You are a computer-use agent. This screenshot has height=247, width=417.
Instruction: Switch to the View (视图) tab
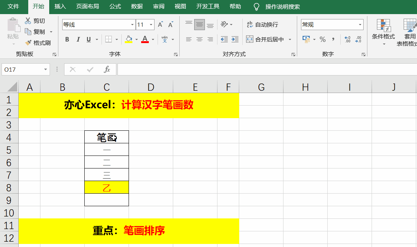tap(180, 6)
